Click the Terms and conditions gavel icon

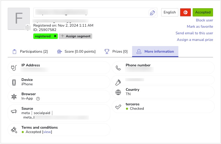pyautogui.click(x=14, y=130)
